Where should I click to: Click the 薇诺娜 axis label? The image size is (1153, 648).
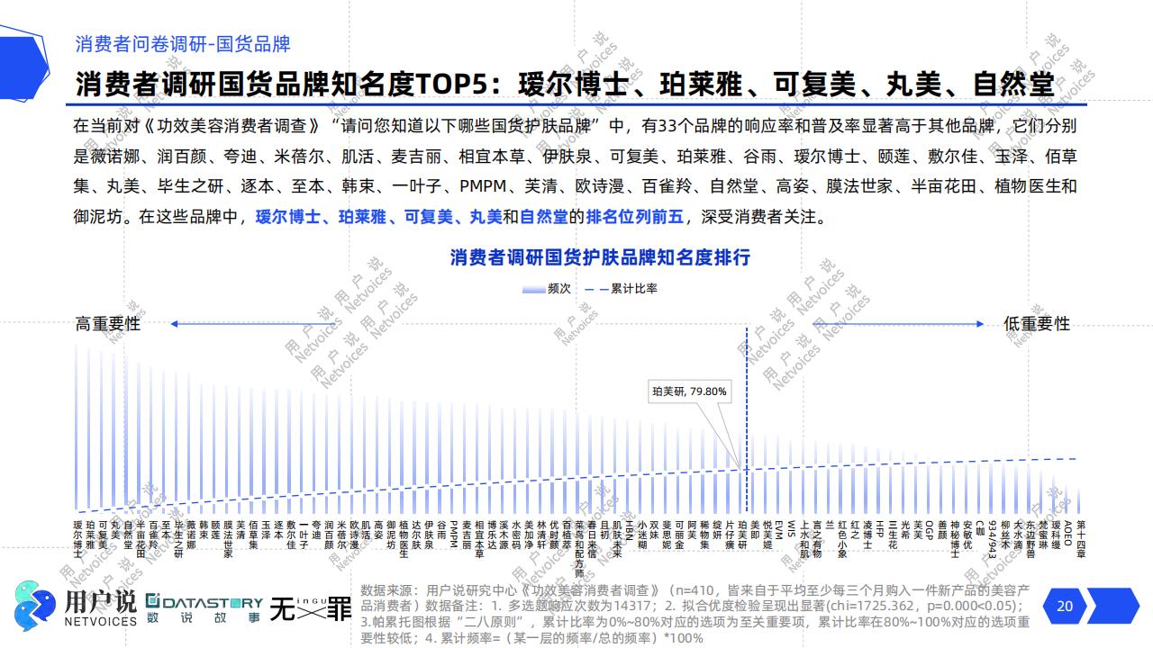point(191,535)
